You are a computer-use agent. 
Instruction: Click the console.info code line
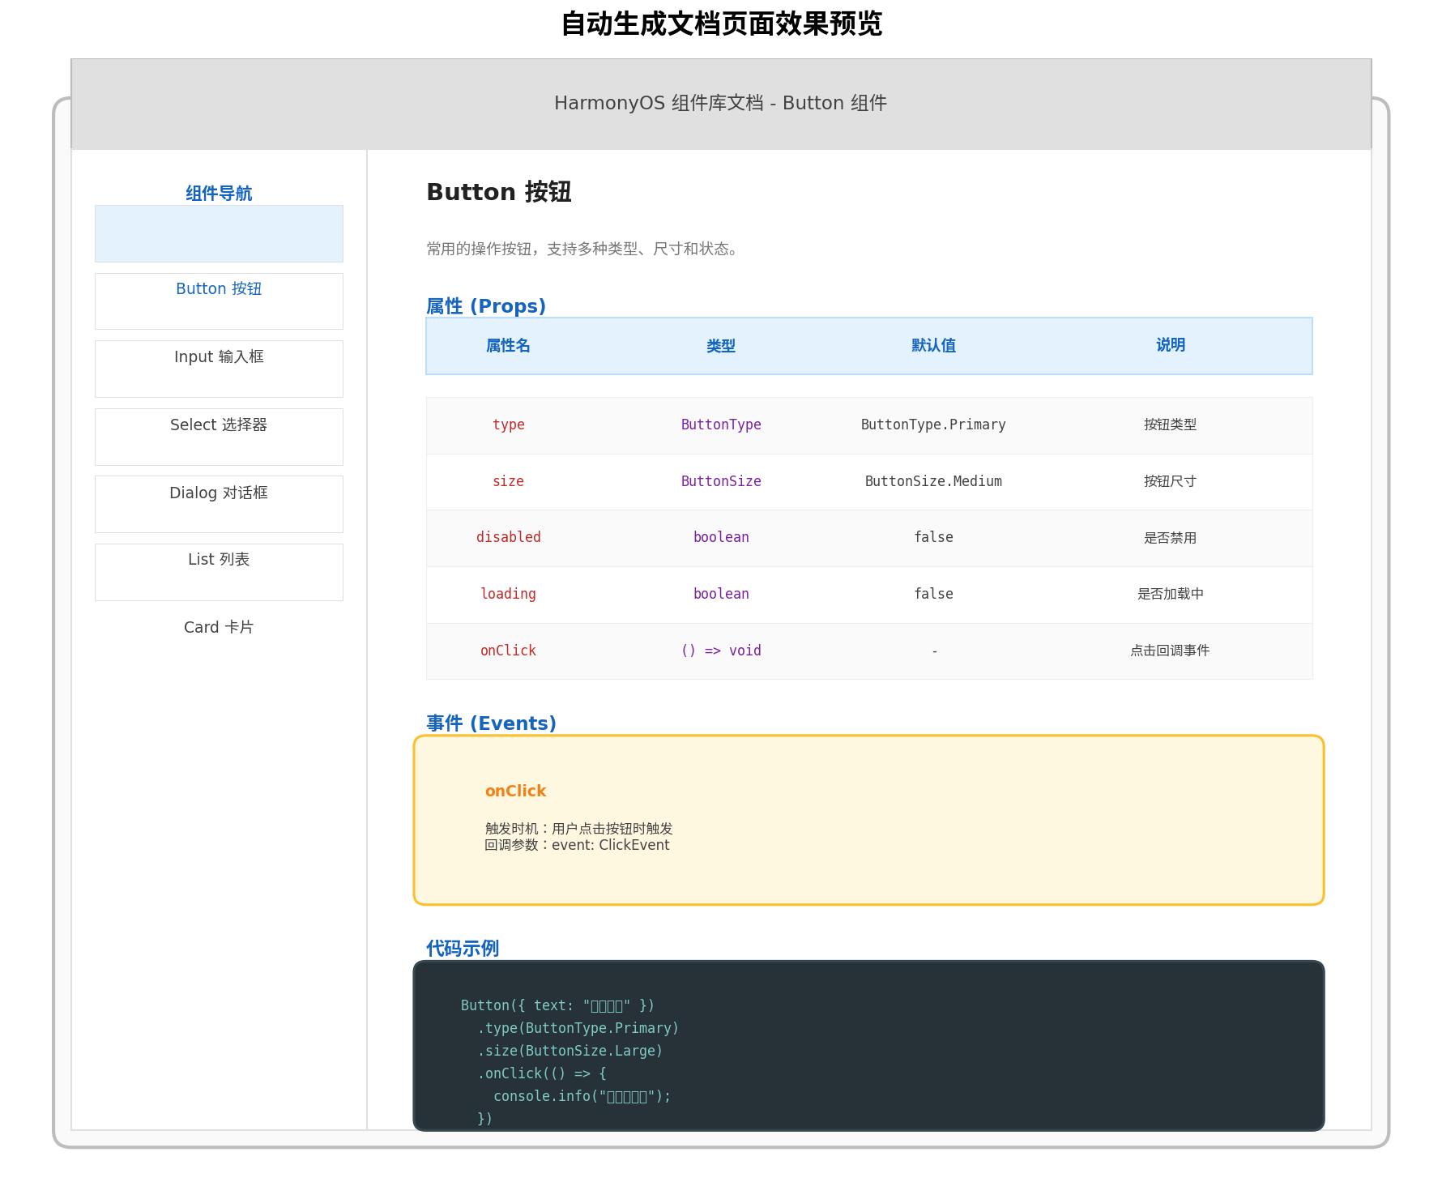coord(582,1097)
